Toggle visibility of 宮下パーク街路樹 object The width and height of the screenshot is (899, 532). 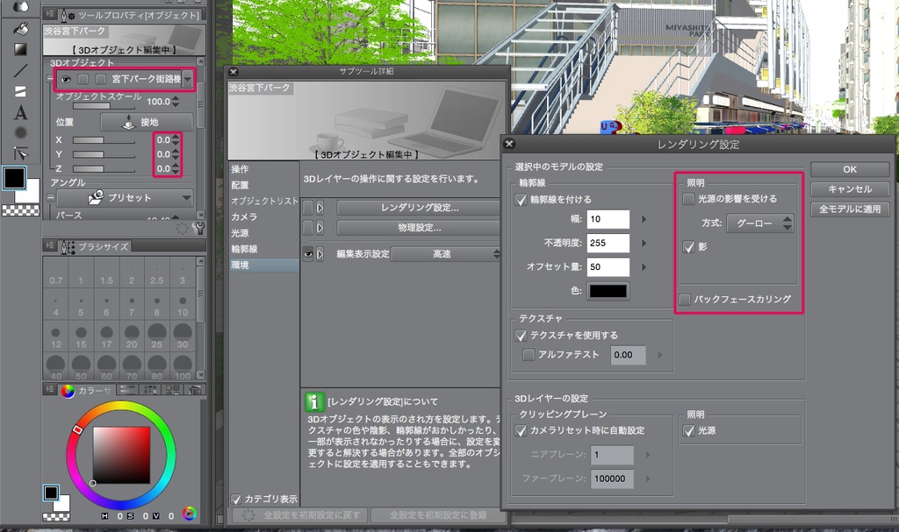pos(65,77)
